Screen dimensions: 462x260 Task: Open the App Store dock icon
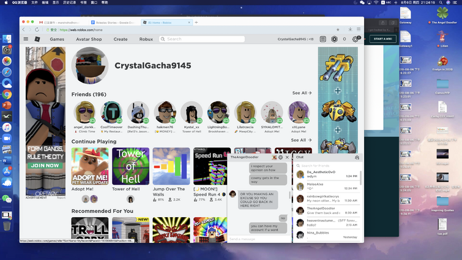tap(7, 171)
